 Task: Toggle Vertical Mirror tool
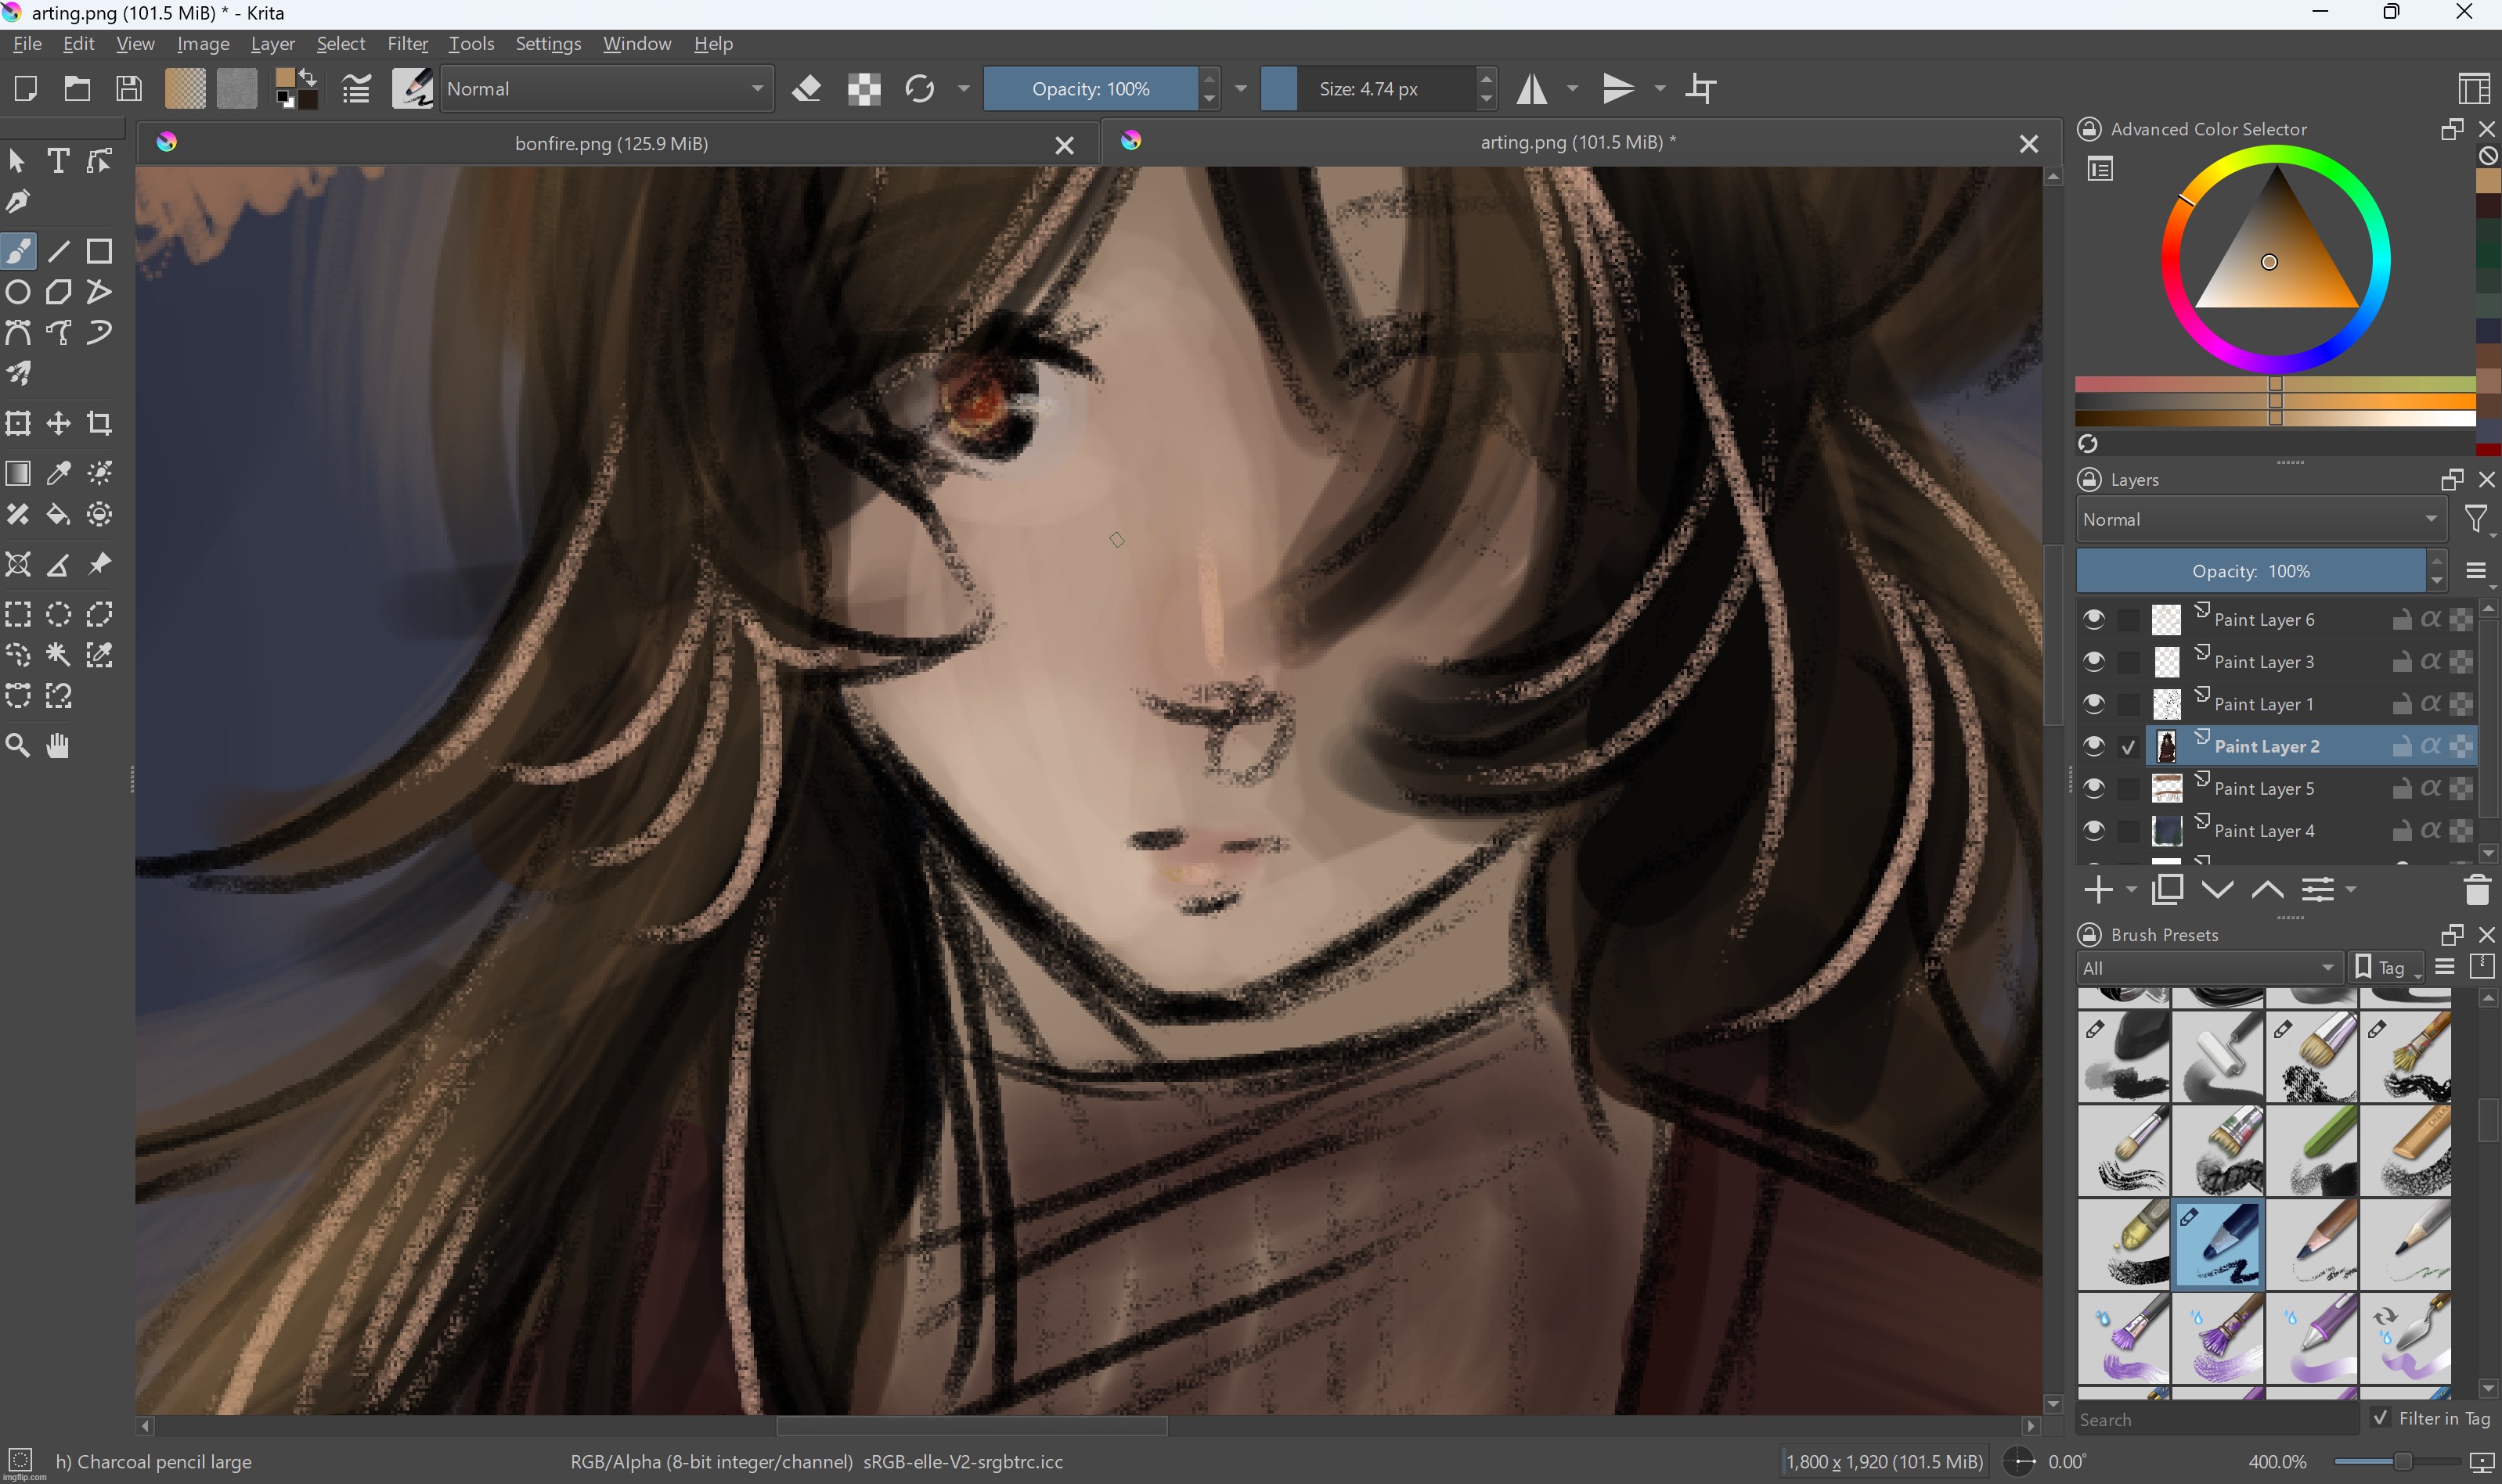click(1617, 89)
